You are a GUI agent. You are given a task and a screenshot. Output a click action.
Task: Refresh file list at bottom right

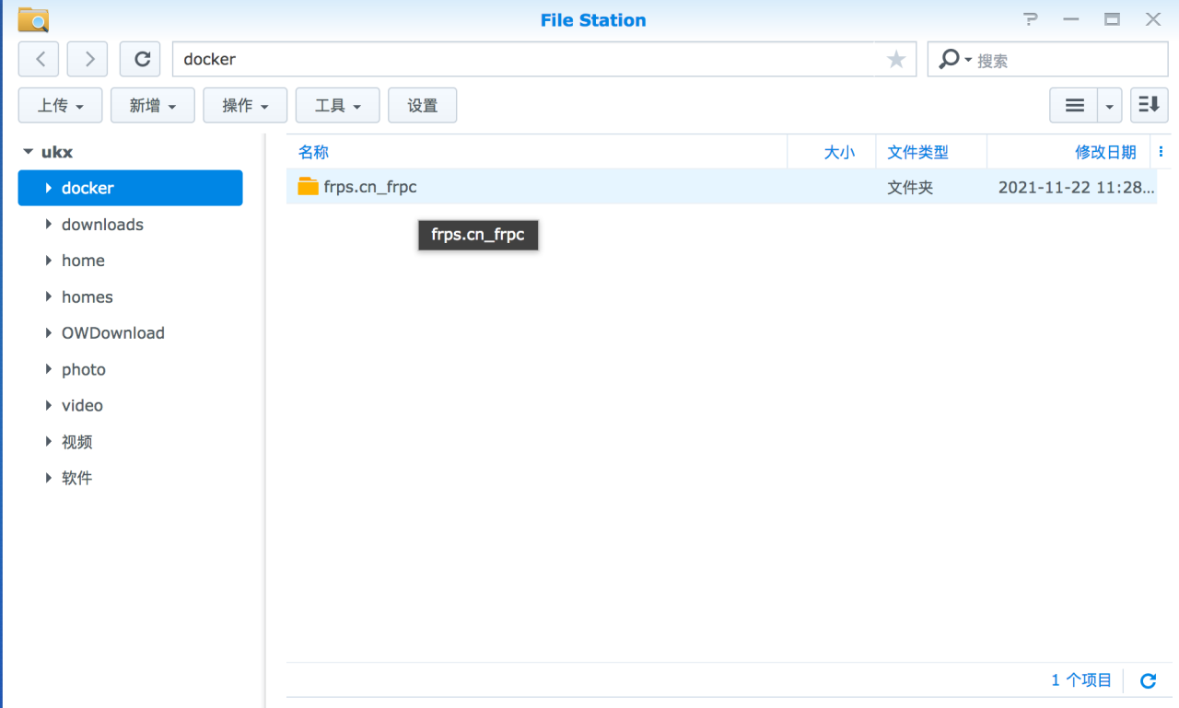click(1148, 681)
